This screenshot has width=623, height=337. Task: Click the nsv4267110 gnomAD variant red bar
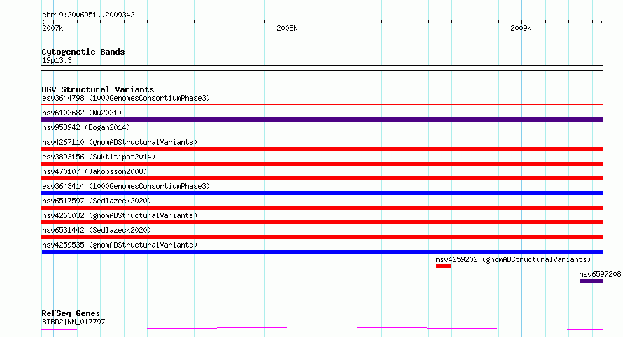click(x=322, y=149)
